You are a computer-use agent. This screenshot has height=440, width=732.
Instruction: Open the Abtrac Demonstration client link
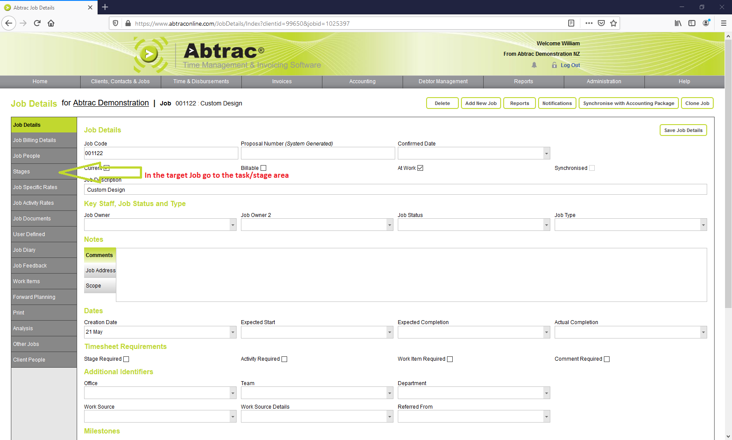tap(111, 103)
